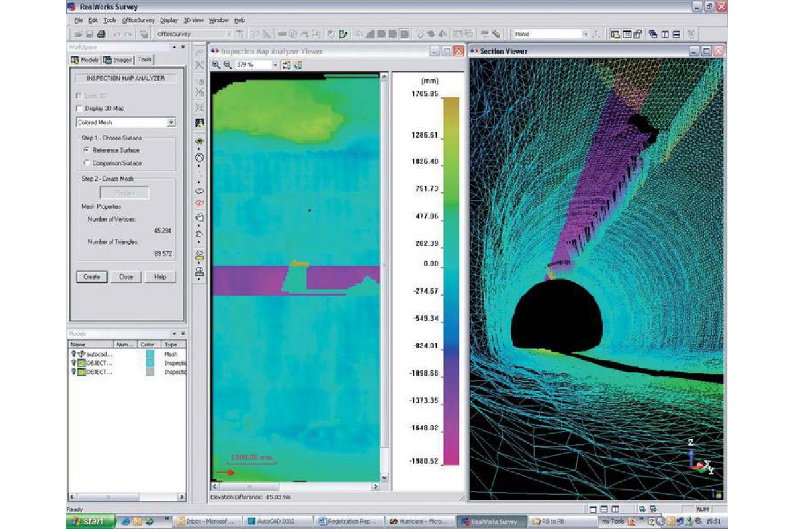This screenshot has height=529, width=794.
Task: Click the autocad mesh cyan color swatch
Action: [149, 354]
